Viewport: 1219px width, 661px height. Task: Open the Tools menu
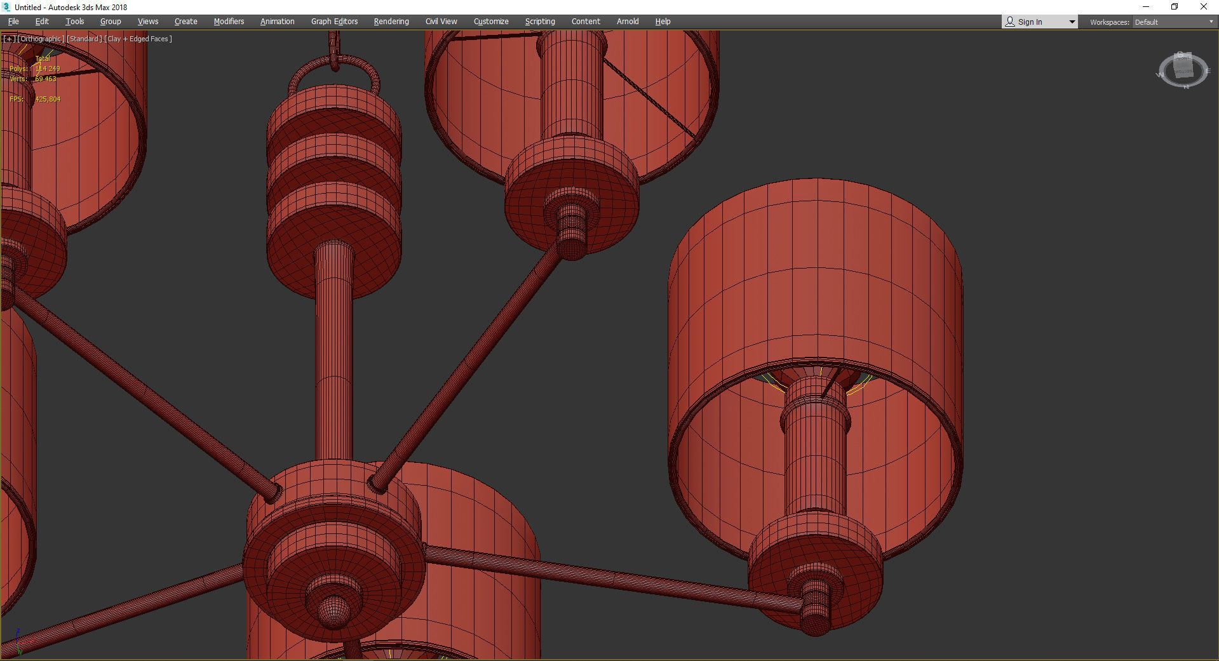point(74,22)
